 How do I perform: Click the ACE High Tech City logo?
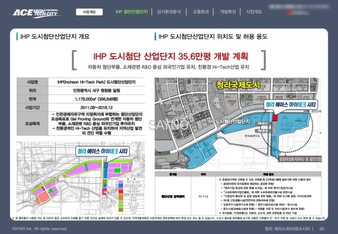[x=36, y=13]
